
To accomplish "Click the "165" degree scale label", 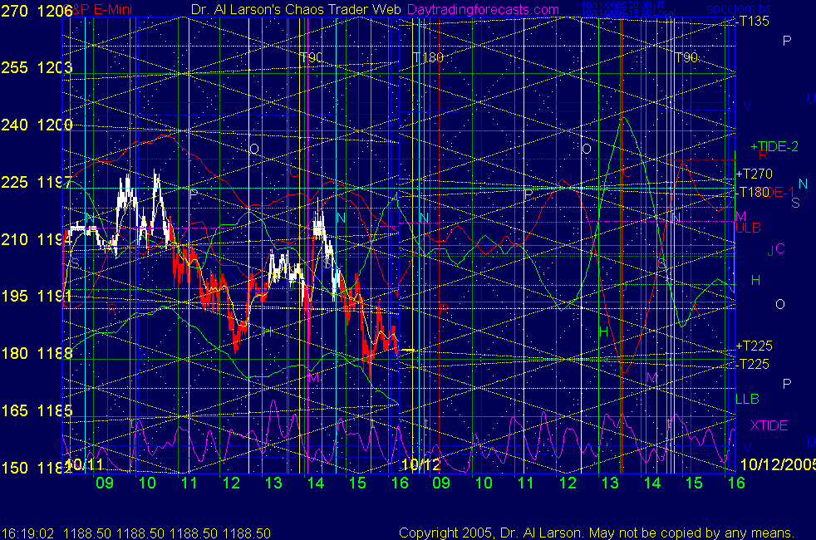I will (x=15, y=410).
